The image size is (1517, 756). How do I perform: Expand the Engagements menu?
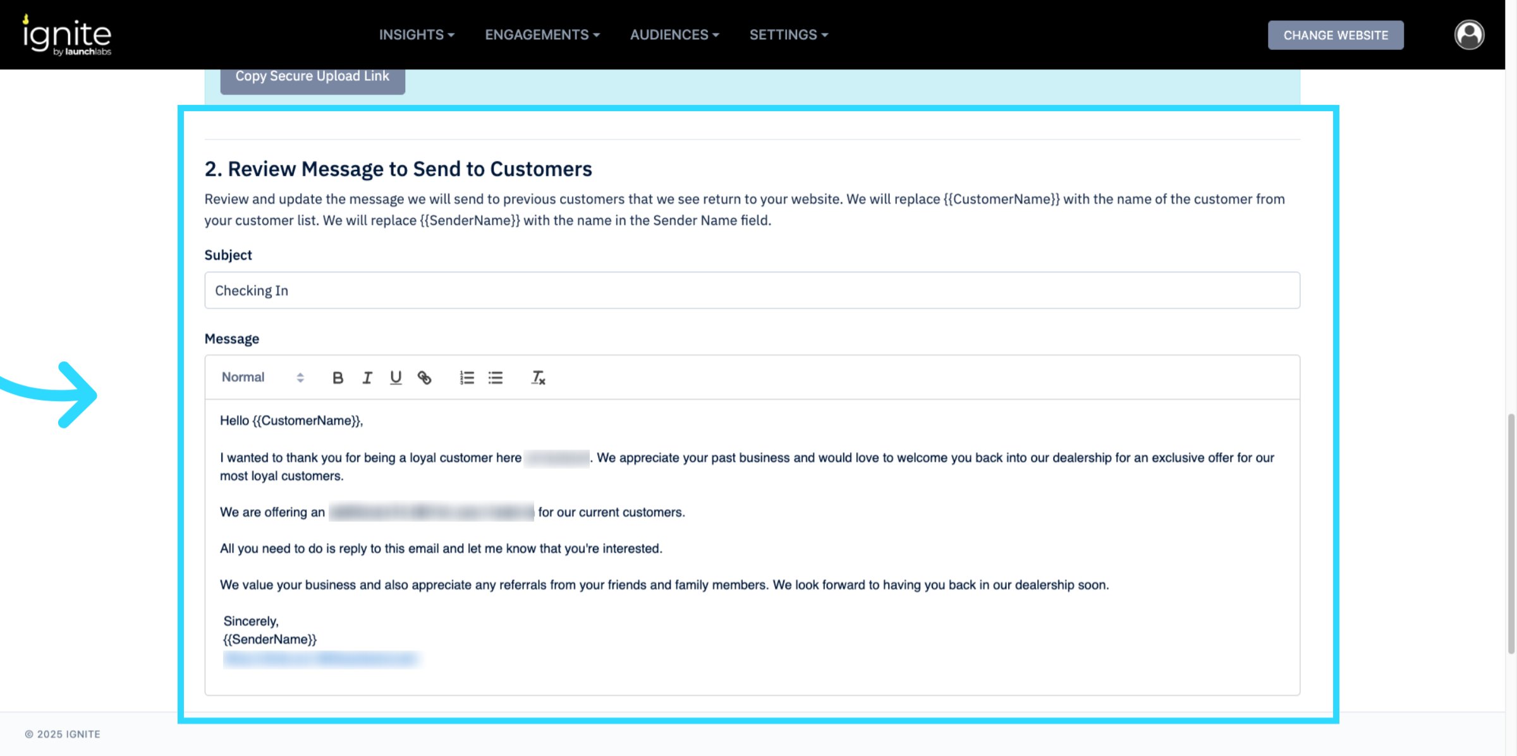(x=542, y=35)
